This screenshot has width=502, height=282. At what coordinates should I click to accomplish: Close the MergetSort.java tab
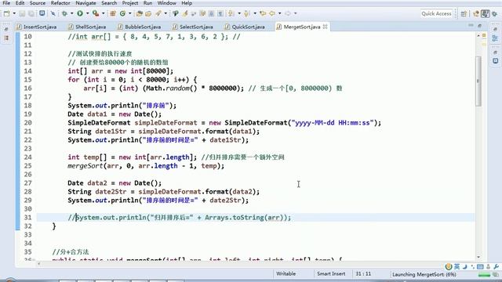pyautogui.click(x=326, y=27)
